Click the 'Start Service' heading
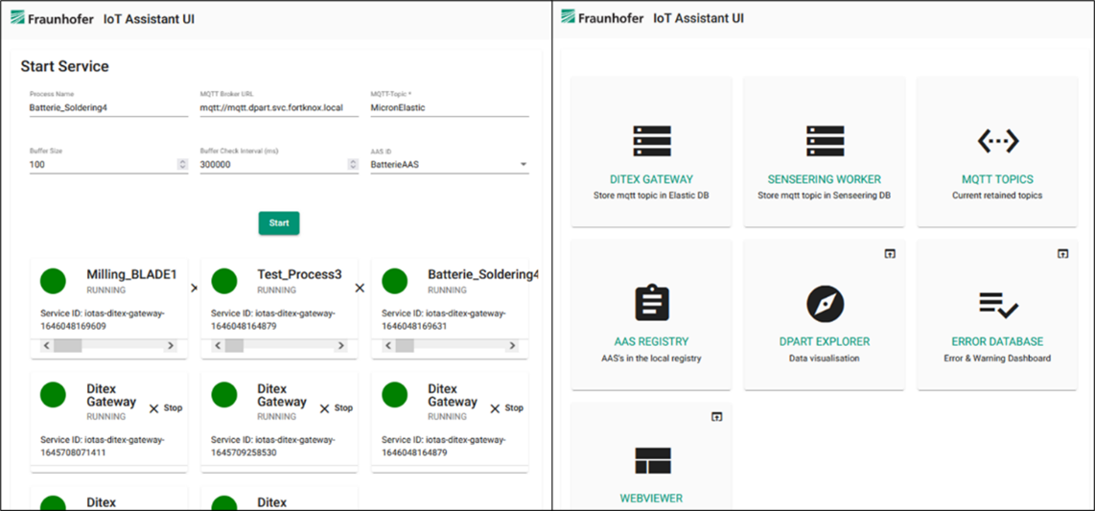Viewport: 1095px width, 511px height. pyautogui.click(x=64, y=67)
